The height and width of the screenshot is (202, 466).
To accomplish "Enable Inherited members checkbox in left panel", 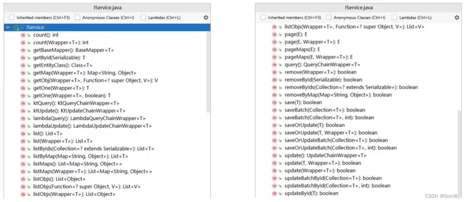I will [12, 18].
